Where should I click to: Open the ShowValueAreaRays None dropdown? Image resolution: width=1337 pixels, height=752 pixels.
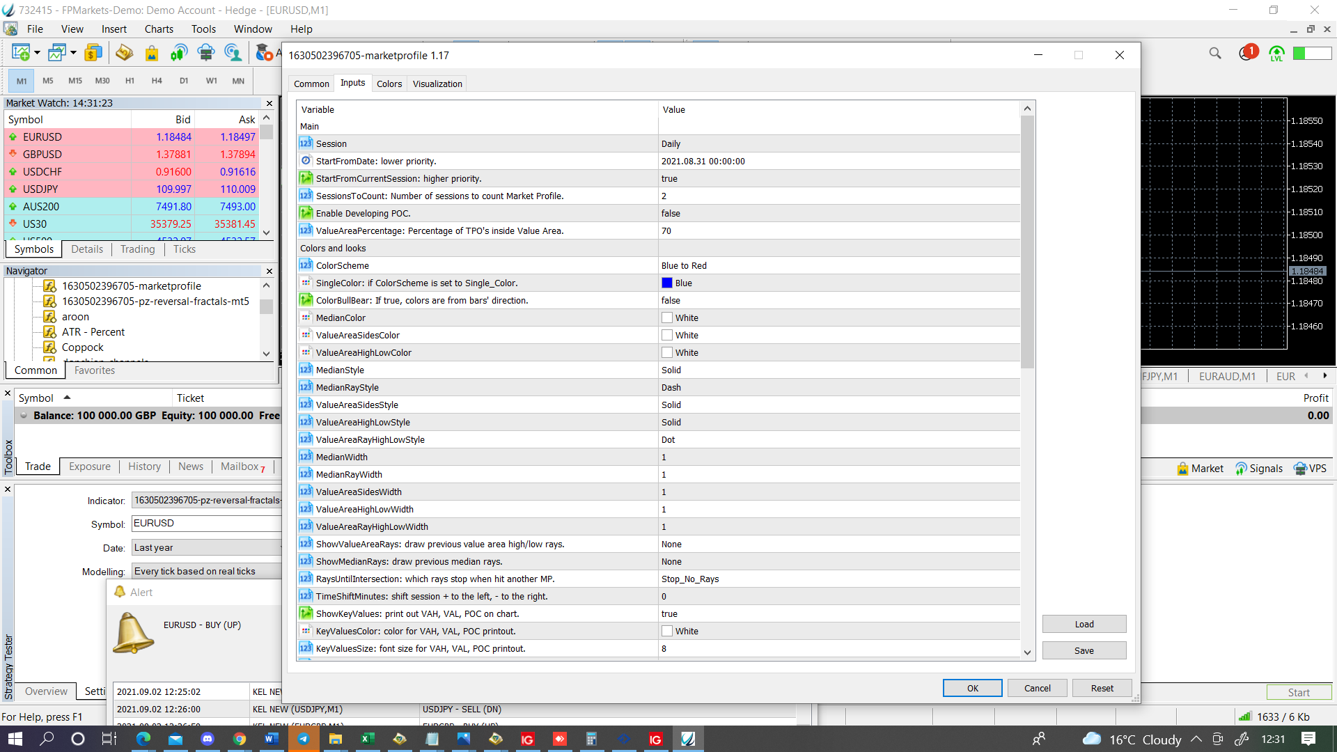coord(838,544)
